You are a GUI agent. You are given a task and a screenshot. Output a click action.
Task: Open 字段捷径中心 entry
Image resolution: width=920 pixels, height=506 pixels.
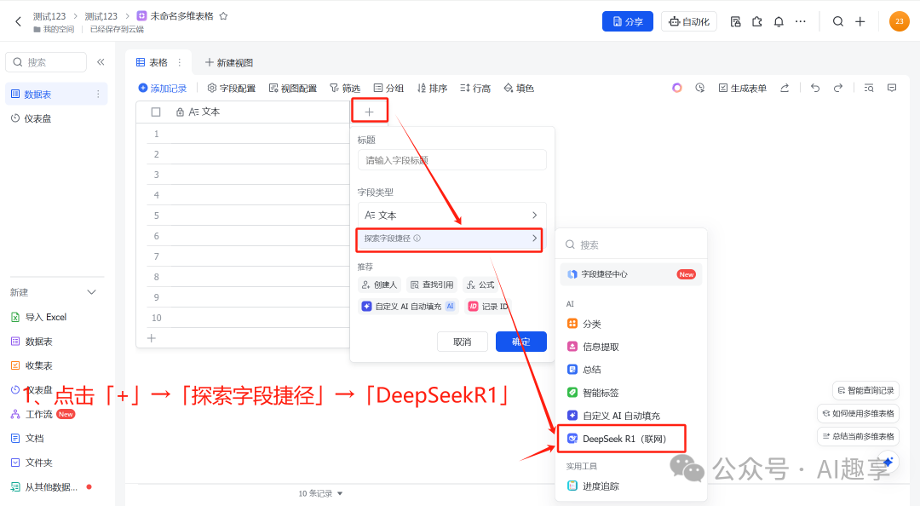[631, 274]
